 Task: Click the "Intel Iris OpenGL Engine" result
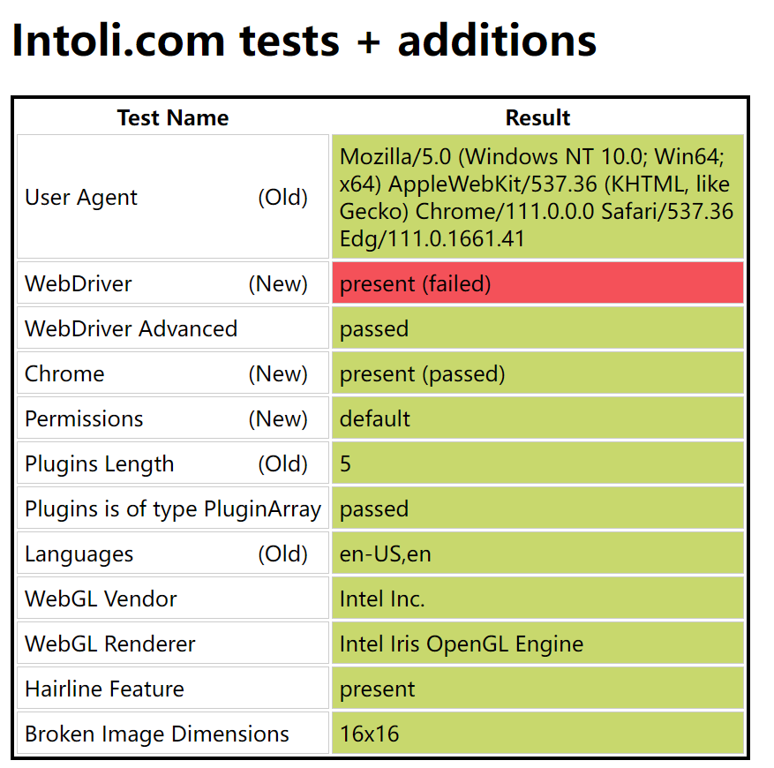(461, 644)
